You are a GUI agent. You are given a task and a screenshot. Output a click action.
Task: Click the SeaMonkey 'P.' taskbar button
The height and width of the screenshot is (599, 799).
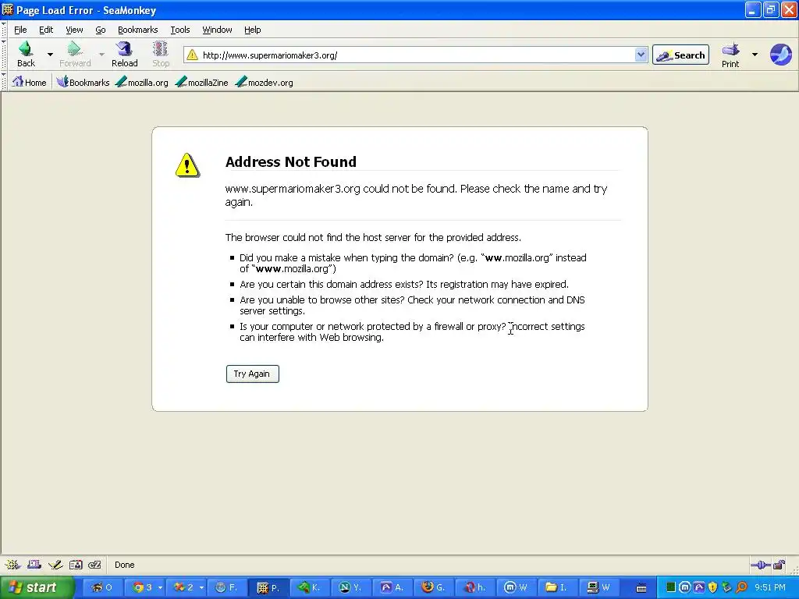(269, 587)
